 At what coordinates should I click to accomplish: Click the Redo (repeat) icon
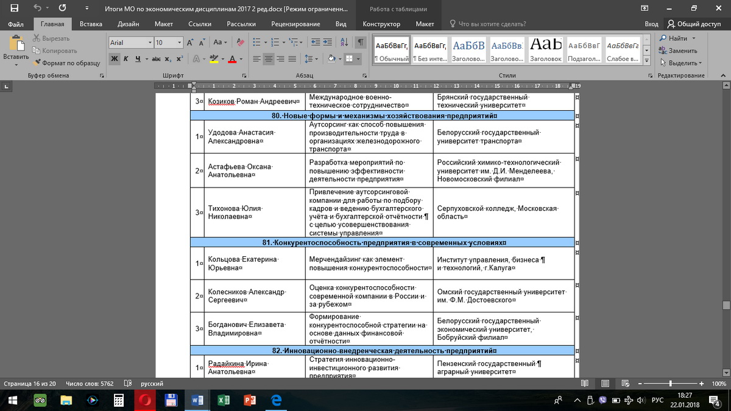point(62,9)
